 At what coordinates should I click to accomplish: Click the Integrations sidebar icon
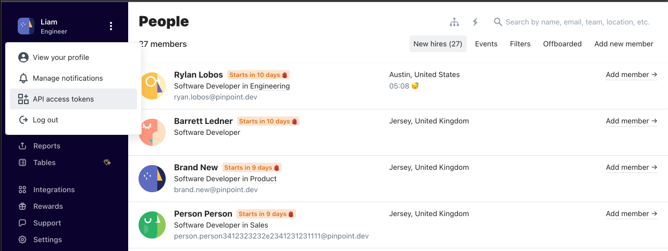coord(22,190)
